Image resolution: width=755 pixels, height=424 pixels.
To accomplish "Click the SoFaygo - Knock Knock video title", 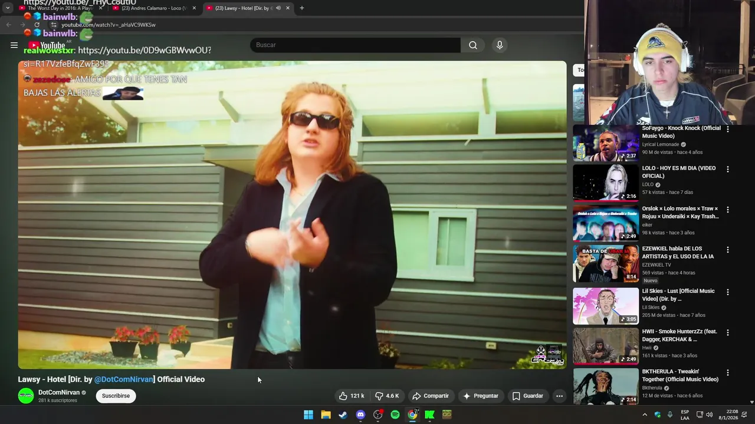I will tap(681, 132).
